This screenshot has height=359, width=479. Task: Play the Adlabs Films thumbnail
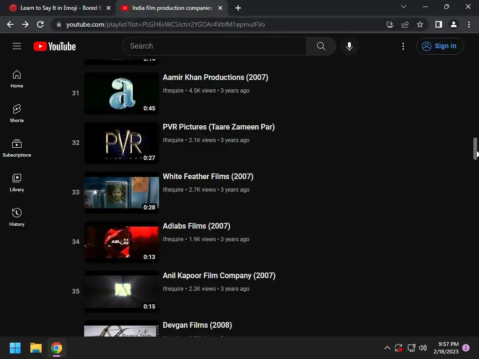122,242
